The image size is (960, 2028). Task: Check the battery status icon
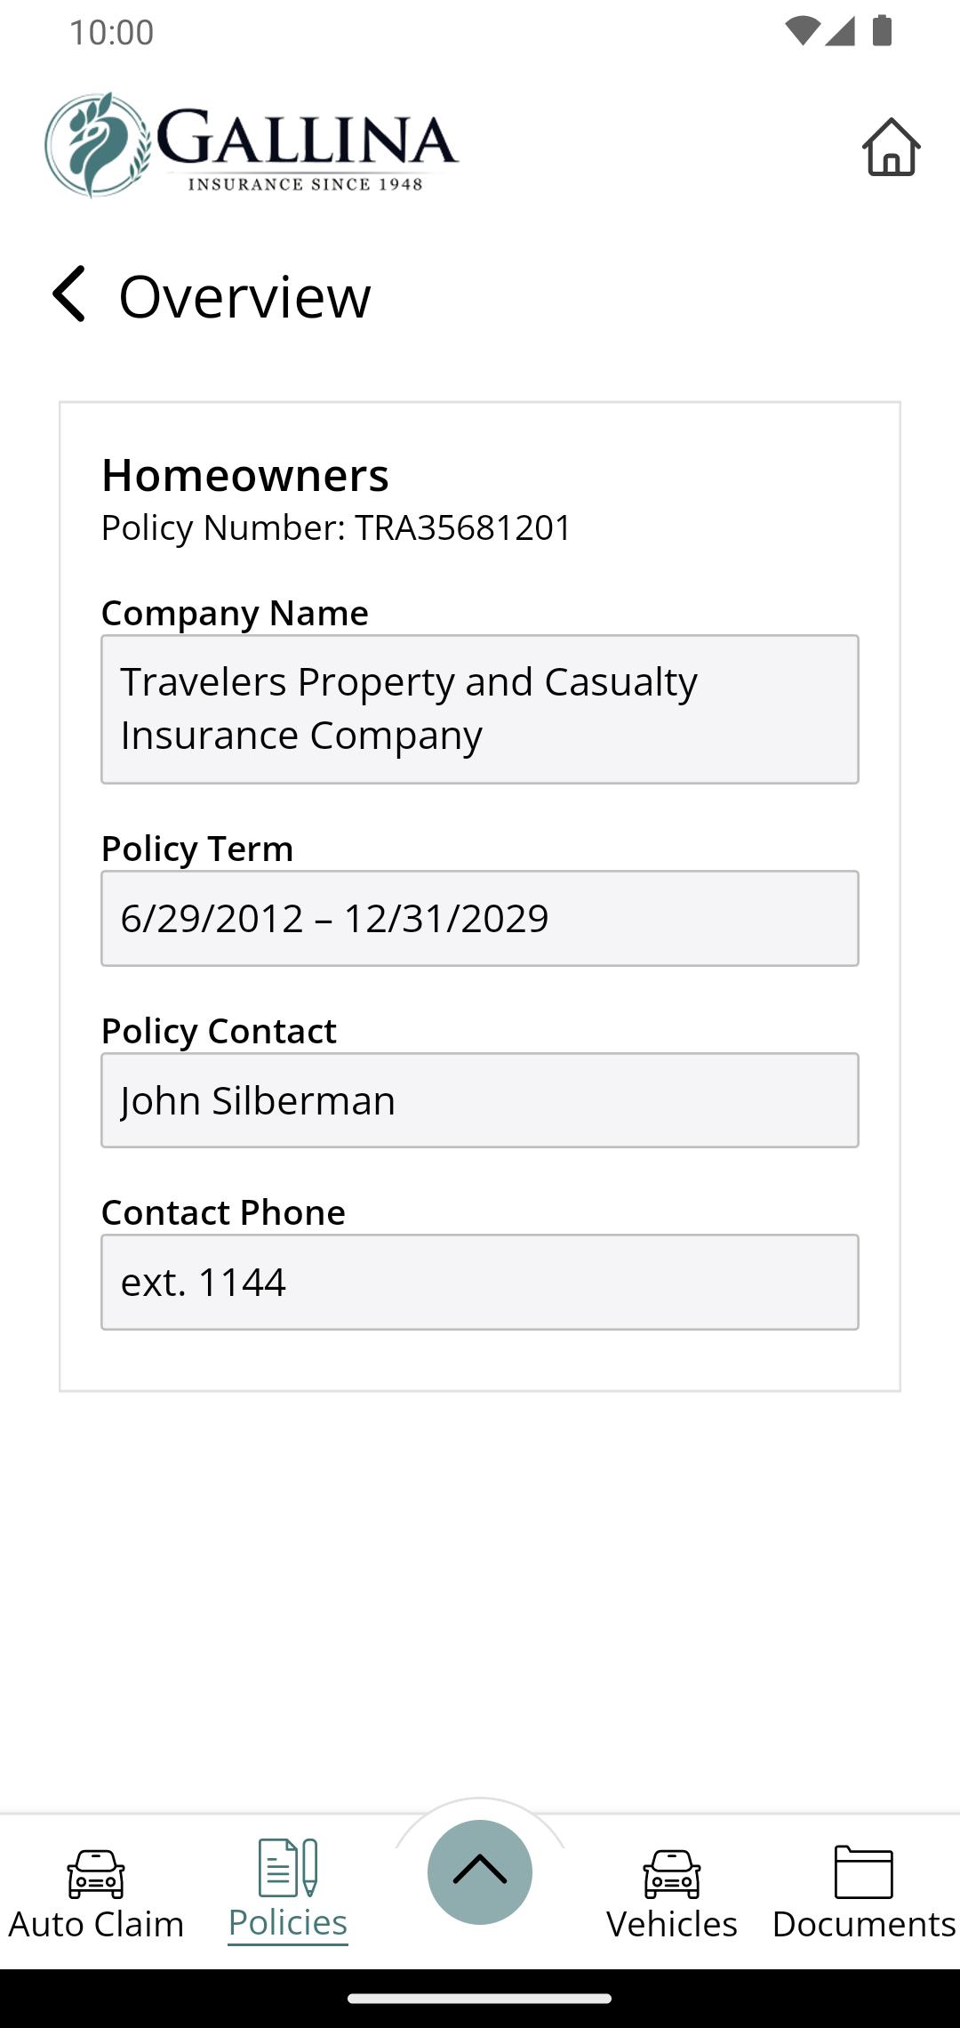tap(882, 31)
